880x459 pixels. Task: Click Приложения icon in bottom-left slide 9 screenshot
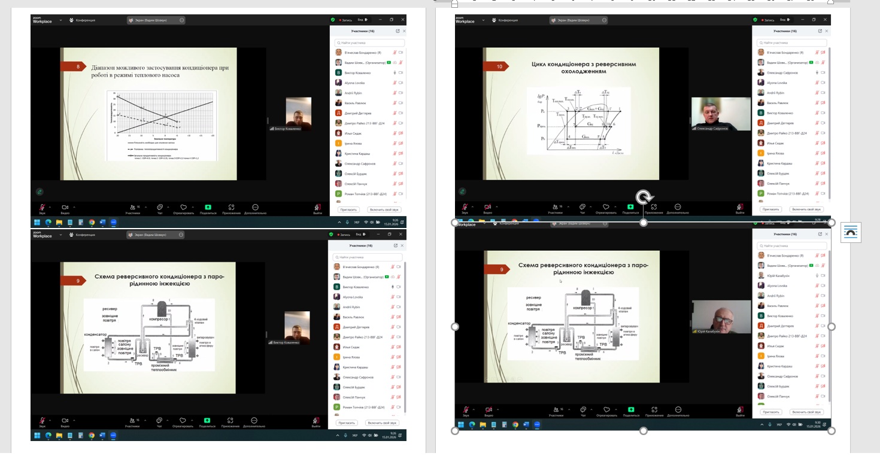pos(230,421)
